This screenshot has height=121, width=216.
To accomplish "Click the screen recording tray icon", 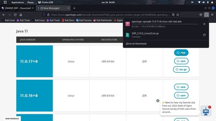I will tap(192, 2).
